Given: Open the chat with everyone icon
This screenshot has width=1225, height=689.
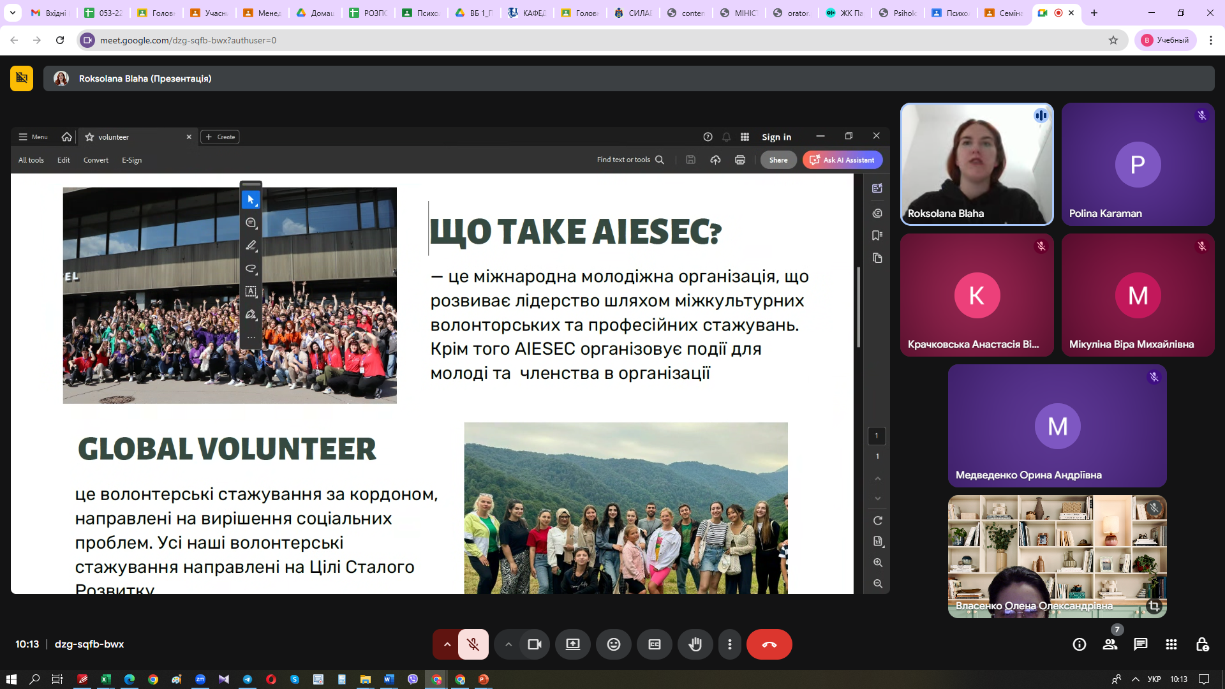Looking at the screenshot, I should coord(1140,644).
